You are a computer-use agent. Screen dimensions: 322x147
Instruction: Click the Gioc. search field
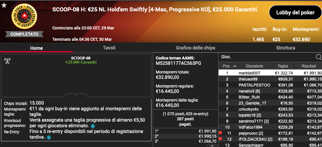(x=267, y=57)
